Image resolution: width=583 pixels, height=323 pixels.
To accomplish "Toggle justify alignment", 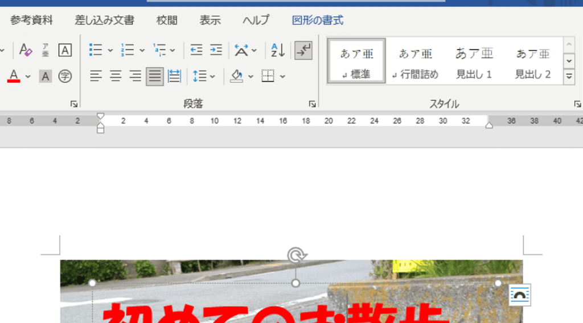I will coord(154,76).
